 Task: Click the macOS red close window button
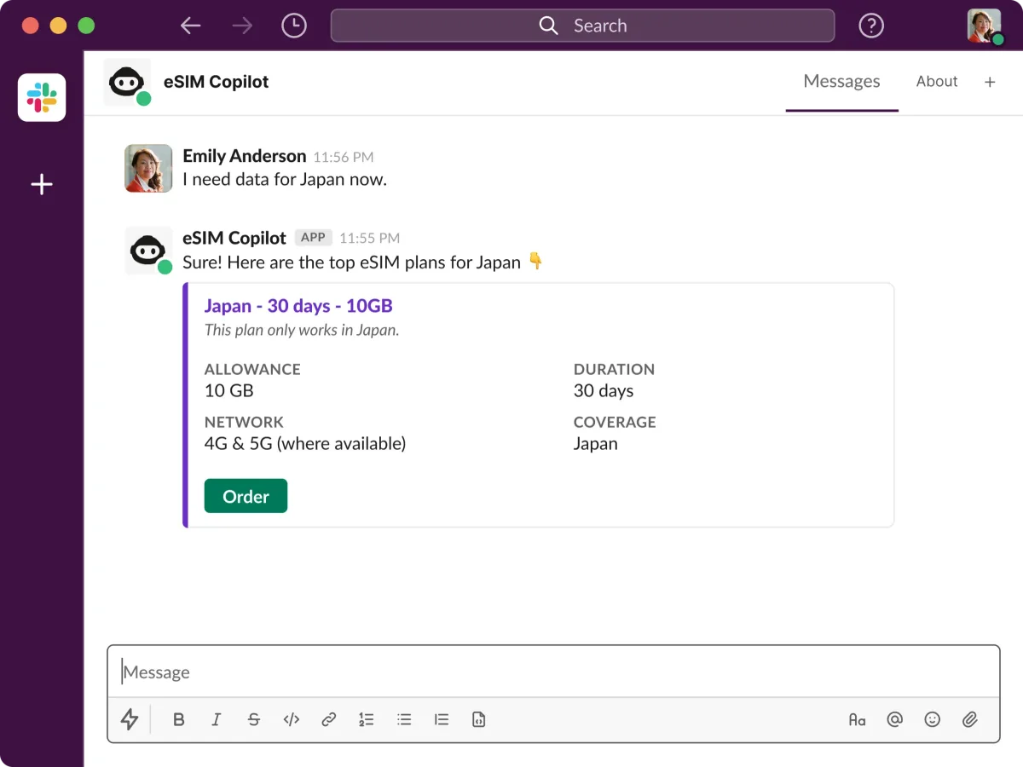click(31, 26)
